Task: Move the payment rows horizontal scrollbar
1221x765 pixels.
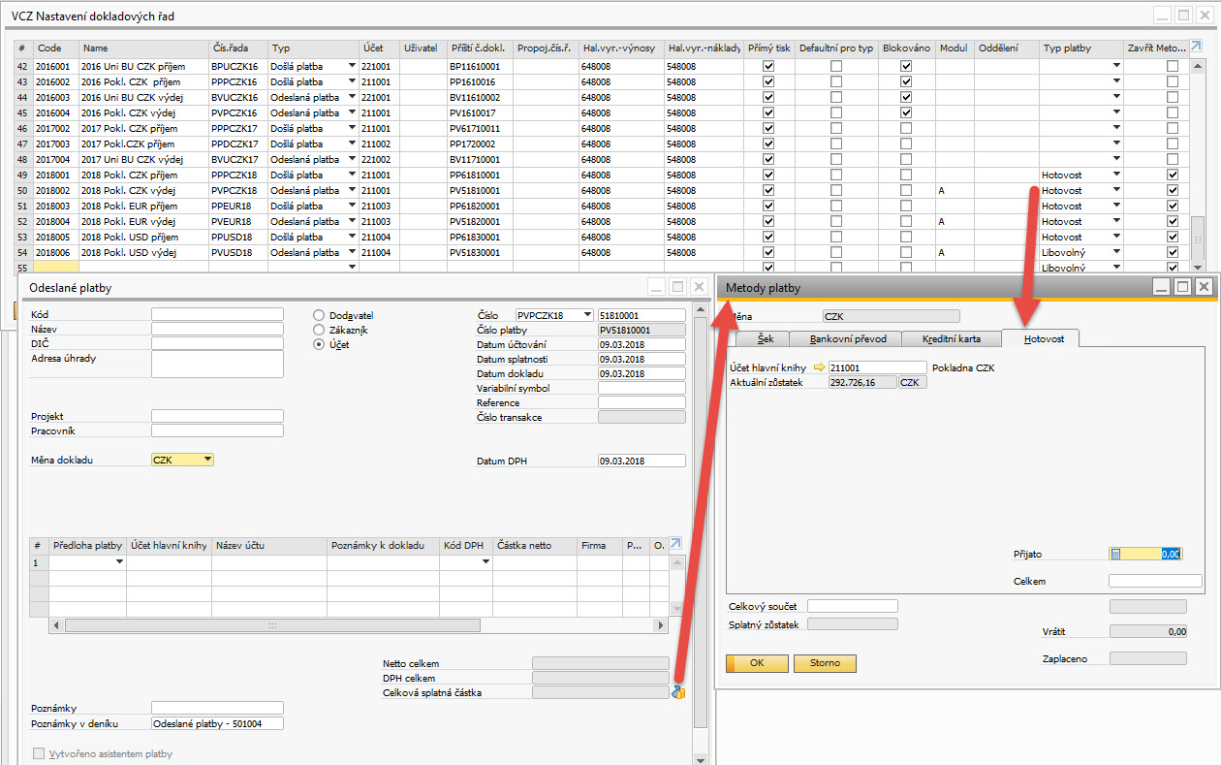Action: point(271,625)
